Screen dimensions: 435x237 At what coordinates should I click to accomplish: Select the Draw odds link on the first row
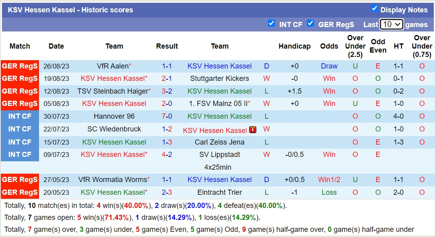coord(329,66)
